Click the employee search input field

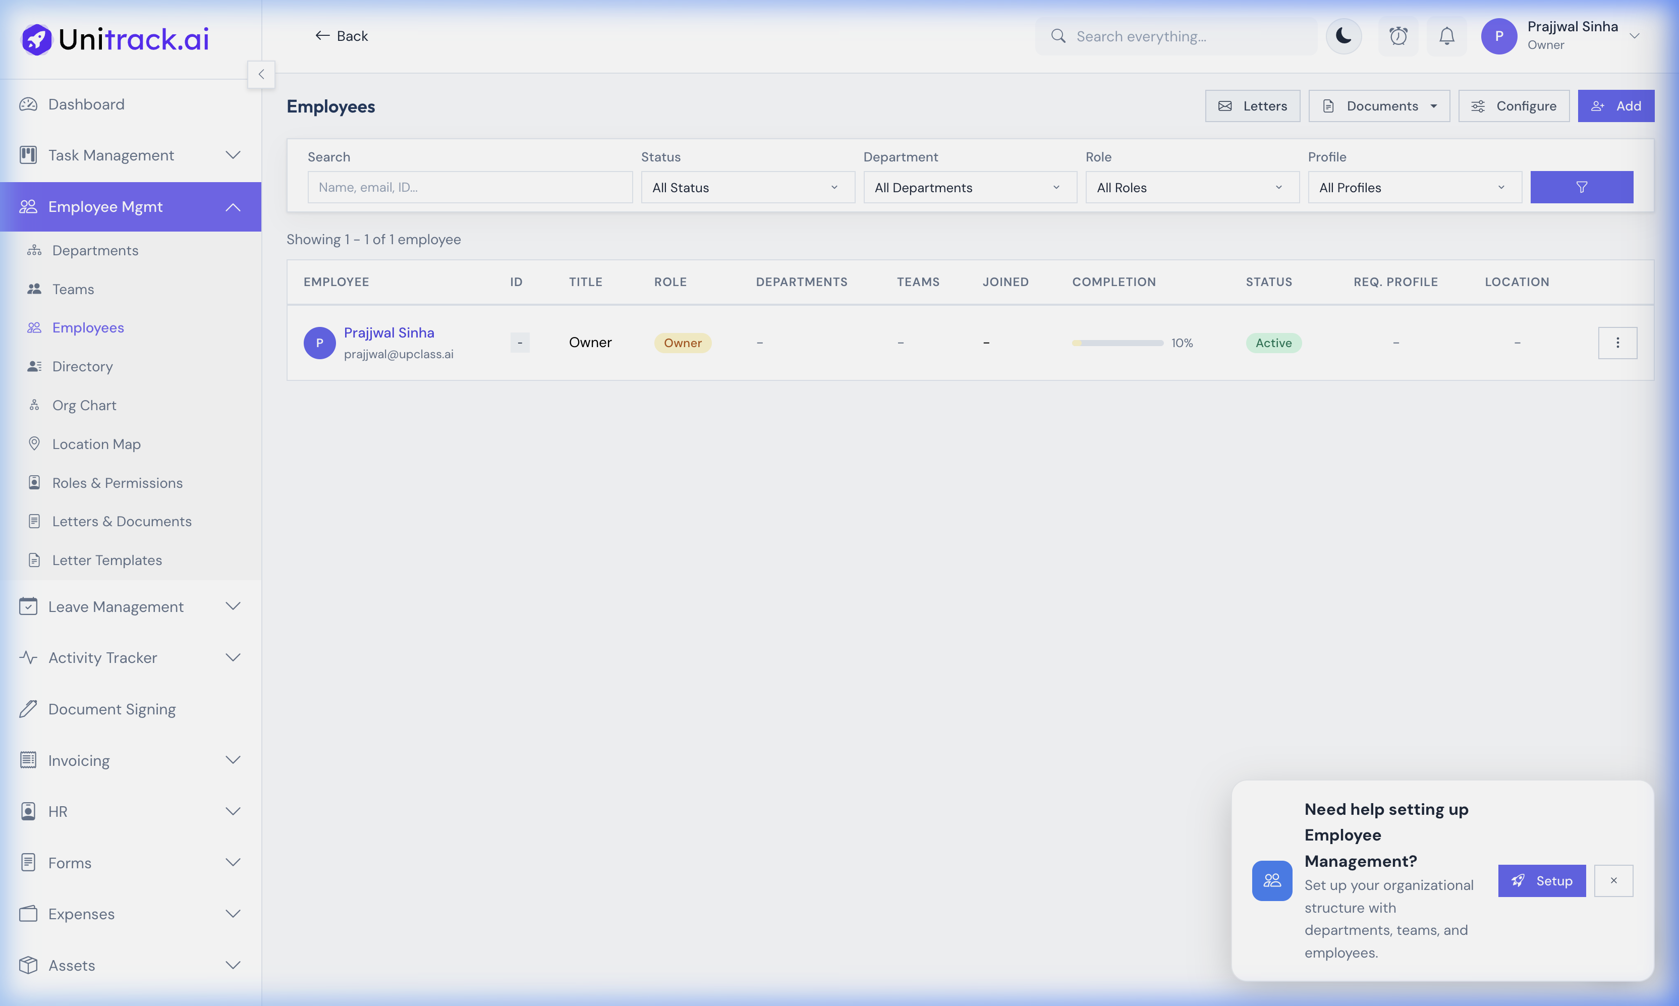pyautogui.click(x=470, y=187)
